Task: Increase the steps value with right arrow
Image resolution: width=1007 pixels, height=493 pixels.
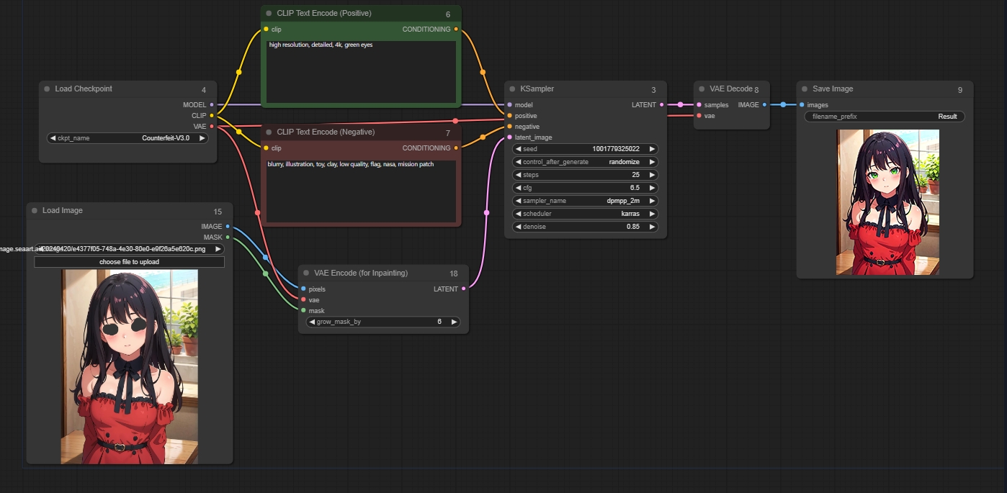Action: (x=652, y=175)
